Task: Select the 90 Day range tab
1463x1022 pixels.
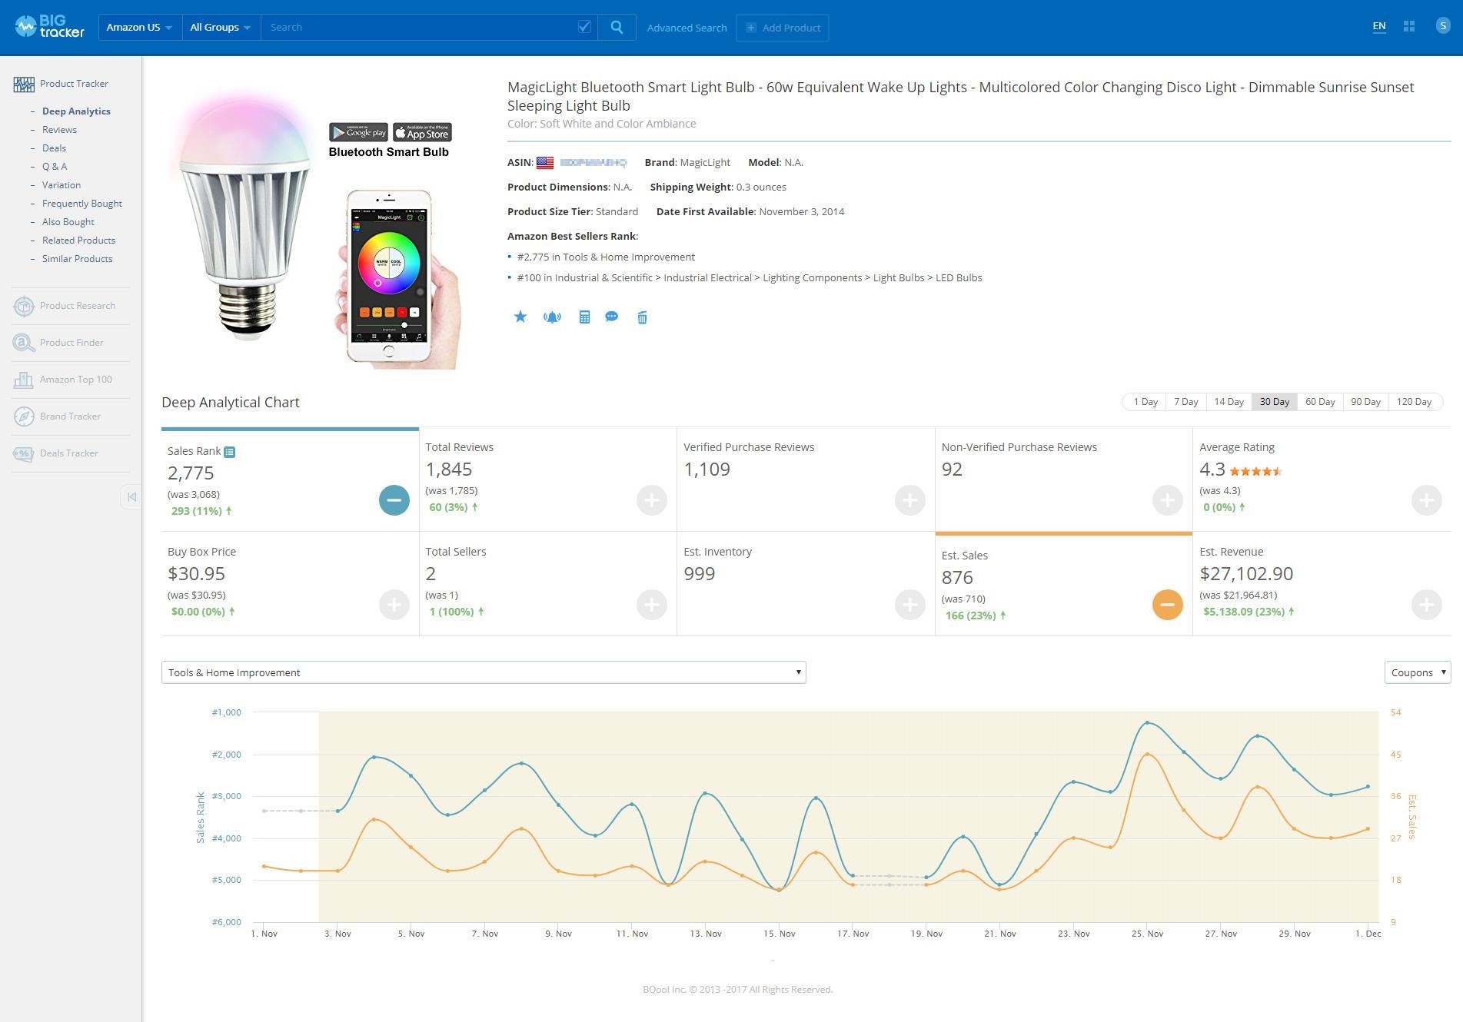Action: [x=1365, y=402]
